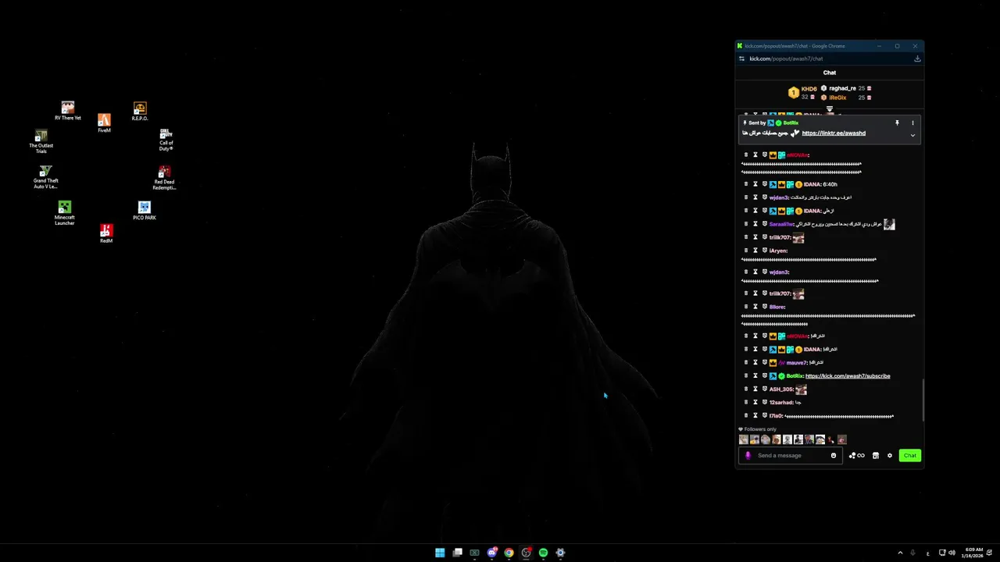Click the username mauve7 in chat
This screenshot has height=562, width=1000.
pos(796,362)
